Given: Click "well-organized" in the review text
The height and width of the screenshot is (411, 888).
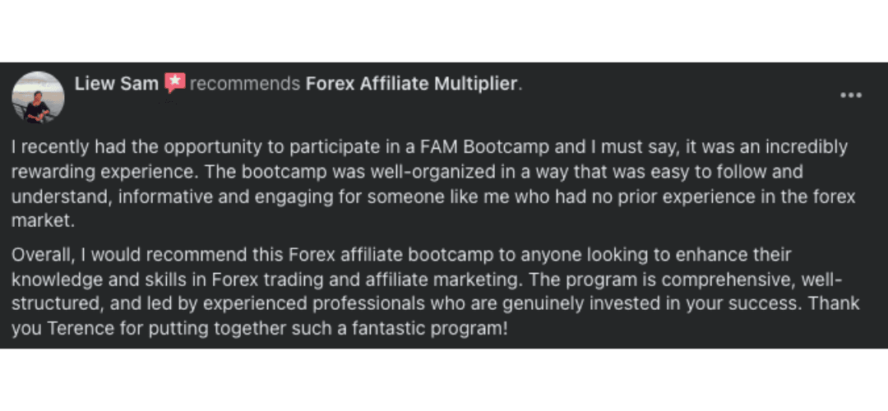Looking at the screenshot, I should 377,173.
